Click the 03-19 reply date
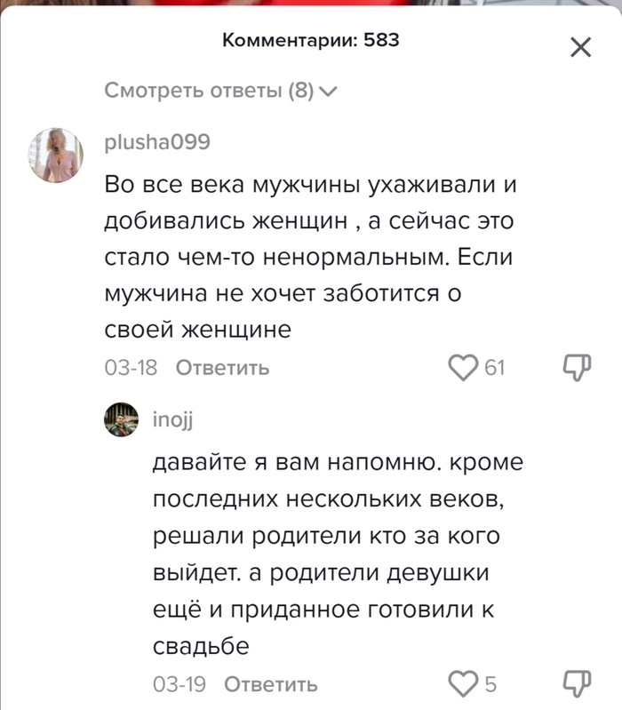622x710 pixels. 180,683
